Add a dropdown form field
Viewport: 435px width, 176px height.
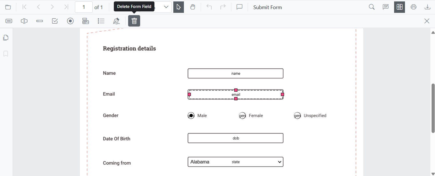click(x=86, y=21)
